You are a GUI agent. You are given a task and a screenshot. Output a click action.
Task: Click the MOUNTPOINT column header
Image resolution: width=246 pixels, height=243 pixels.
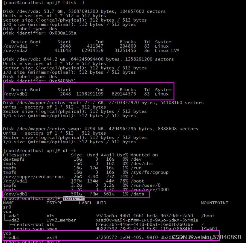pyautogui.click(x=214, y=203)
